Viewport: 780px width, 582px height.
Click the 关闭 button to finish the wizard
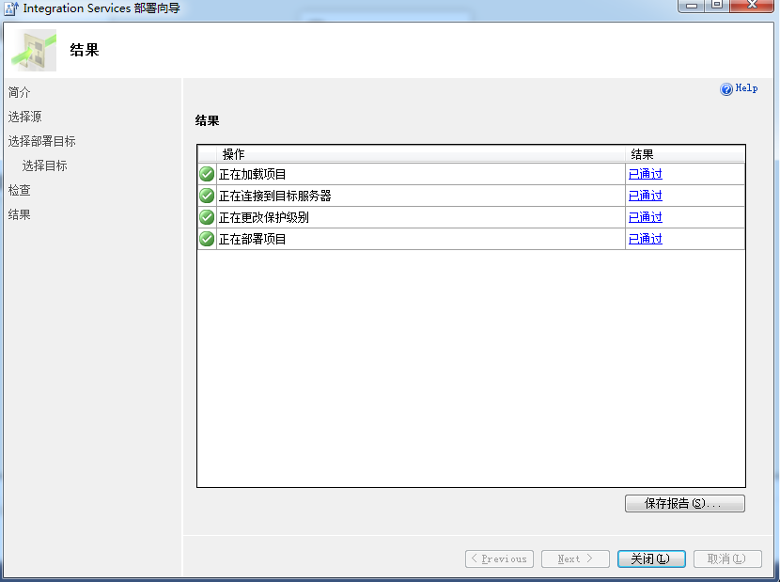[650, 558]
